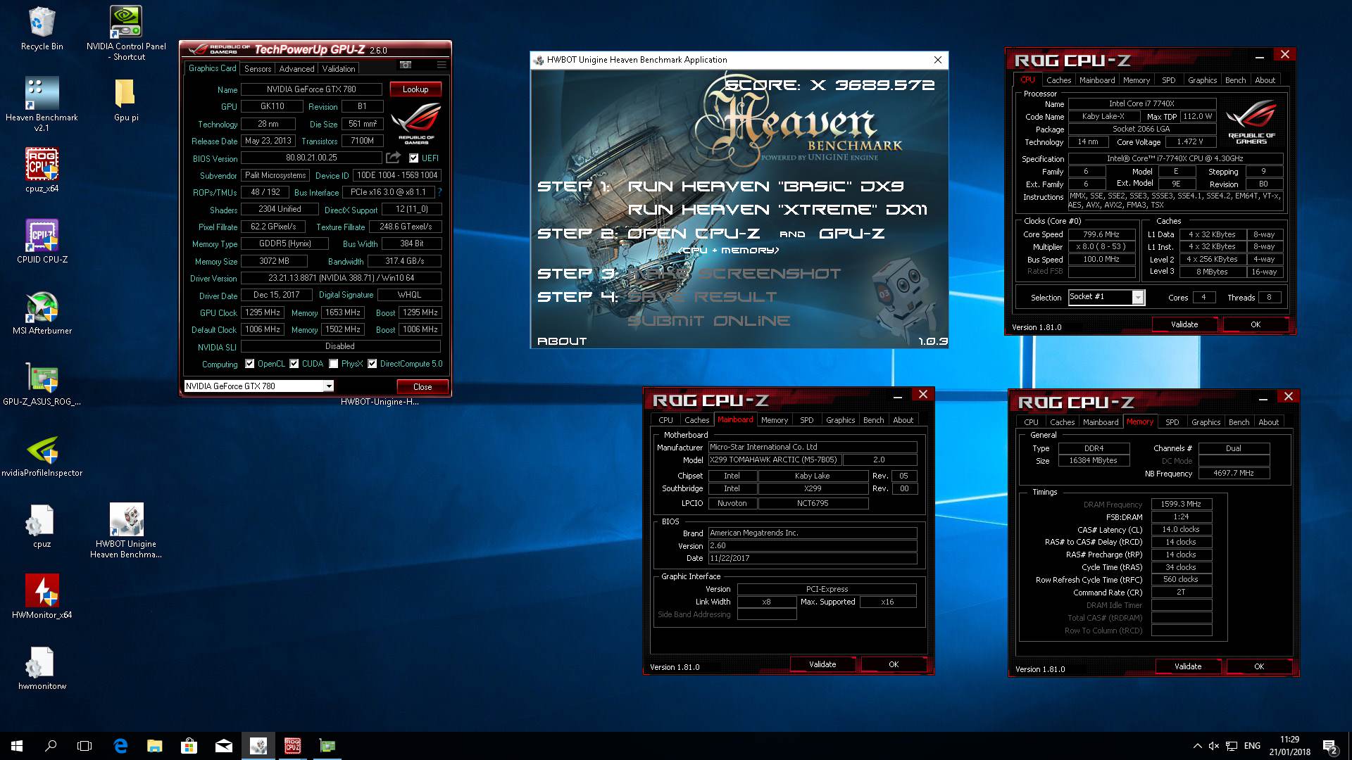Image resolution: width=1352 pixels, height=760 pixels.
Task: Open File Explorer from taskbar
Action: [155, 746]
